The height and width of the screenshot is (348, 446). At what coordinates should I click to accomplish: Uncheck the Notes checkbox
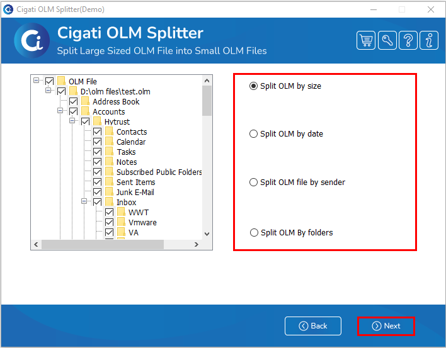[97, 162]
